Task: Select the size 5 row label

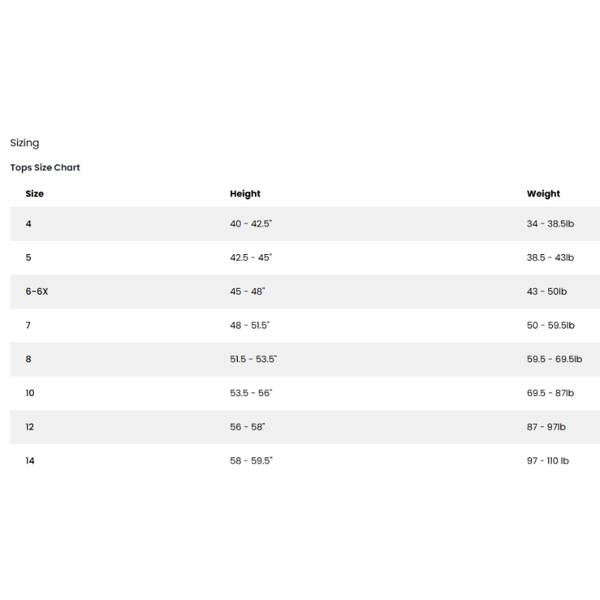Action: 28,257
